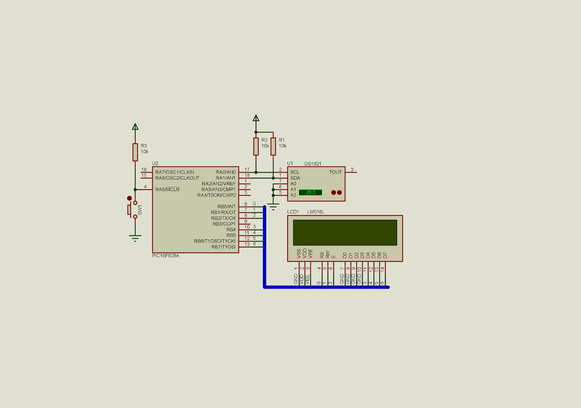
Task: Click the LM016L LCD display screen
Action: [345, 232]
